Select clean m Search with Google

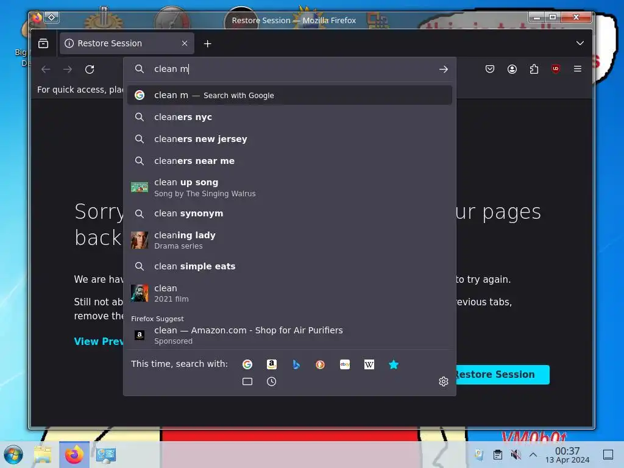[289, 95]
